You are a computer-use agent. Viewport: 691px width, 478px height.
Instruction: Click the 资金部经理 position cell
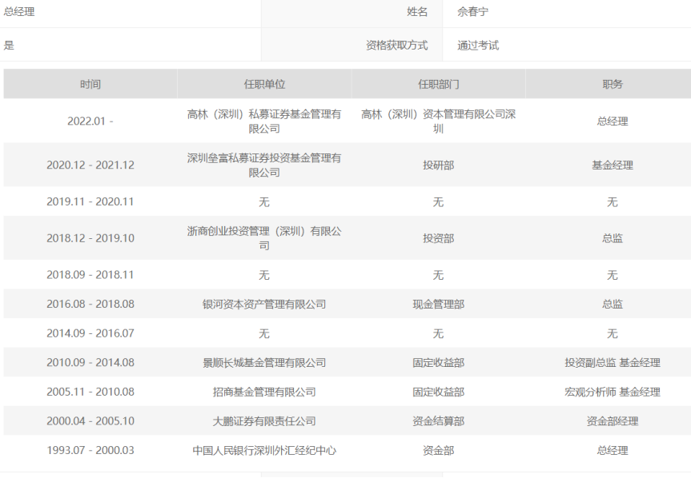pyautogui.click(x=613, y=420)
